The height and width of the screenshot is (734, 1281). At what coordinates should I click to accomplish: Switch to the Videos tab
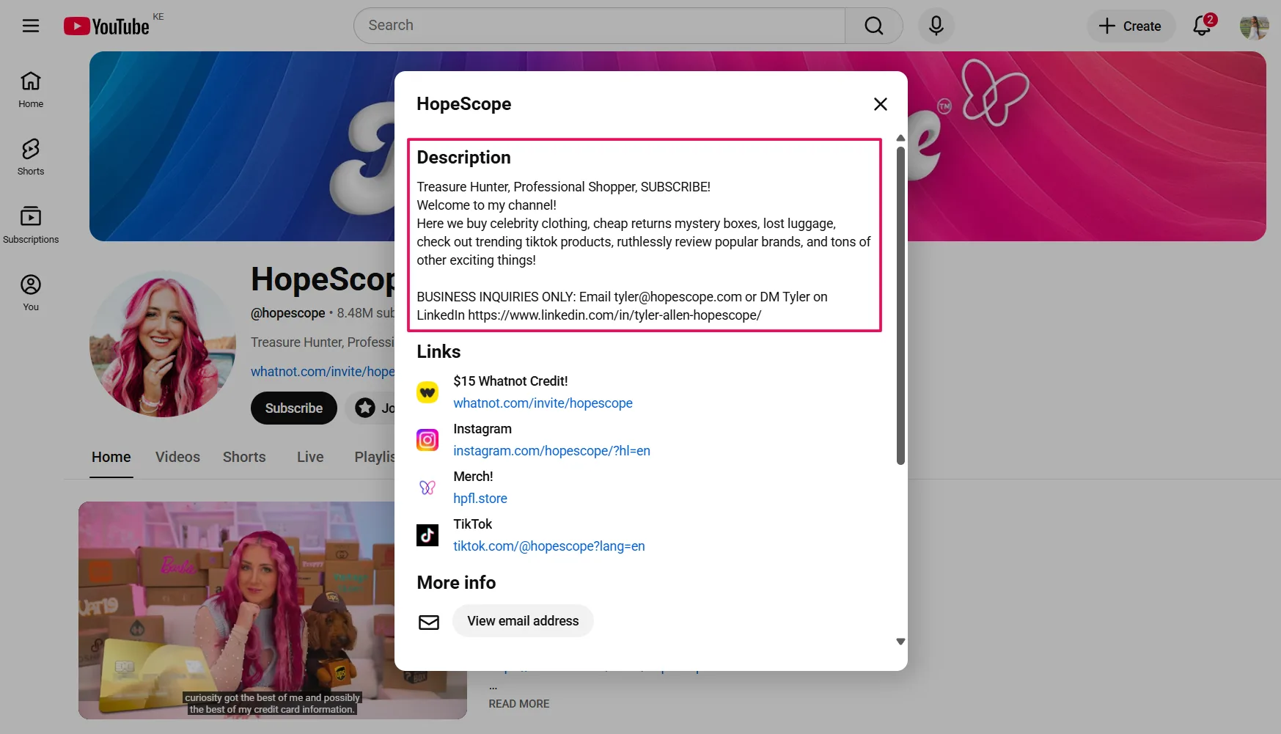(177, 457)
